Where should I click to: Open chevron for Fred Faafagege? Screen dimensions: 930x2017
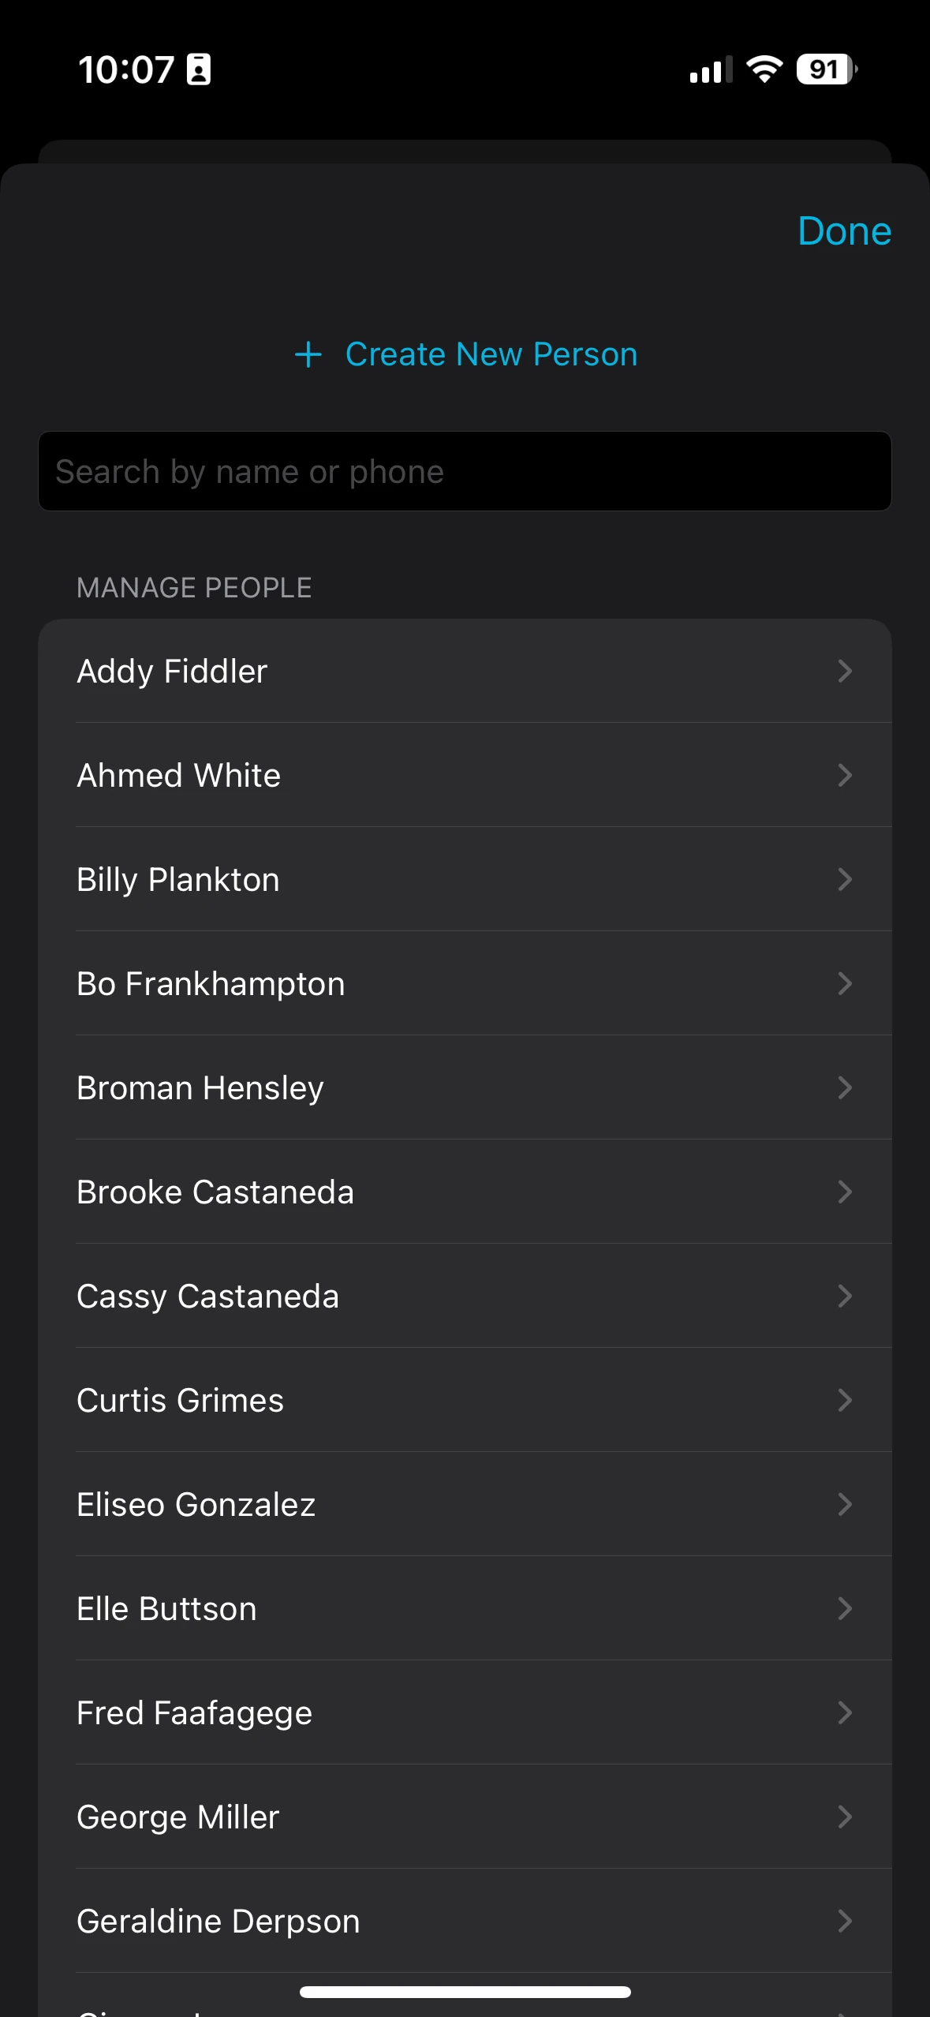pos(845,1712)
